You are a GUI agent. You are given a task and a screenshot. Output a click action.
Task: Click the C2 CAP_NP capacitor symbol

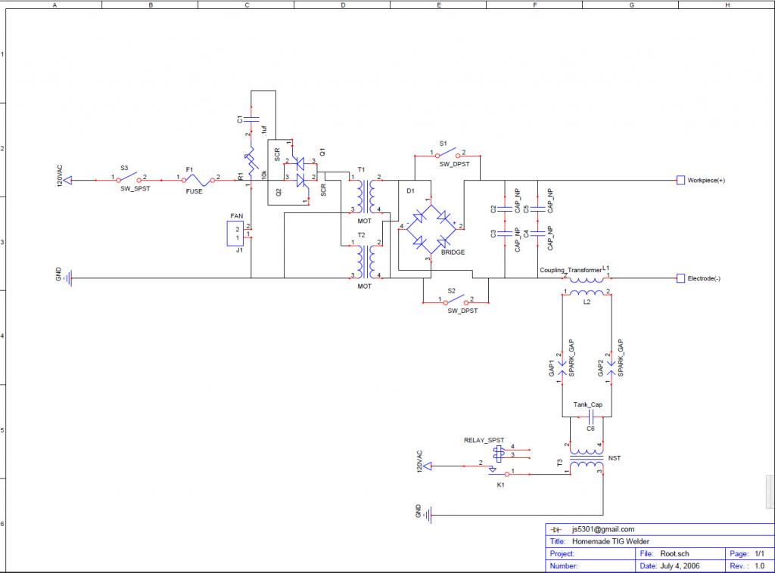pyautogui.click(x=505, y=209)
